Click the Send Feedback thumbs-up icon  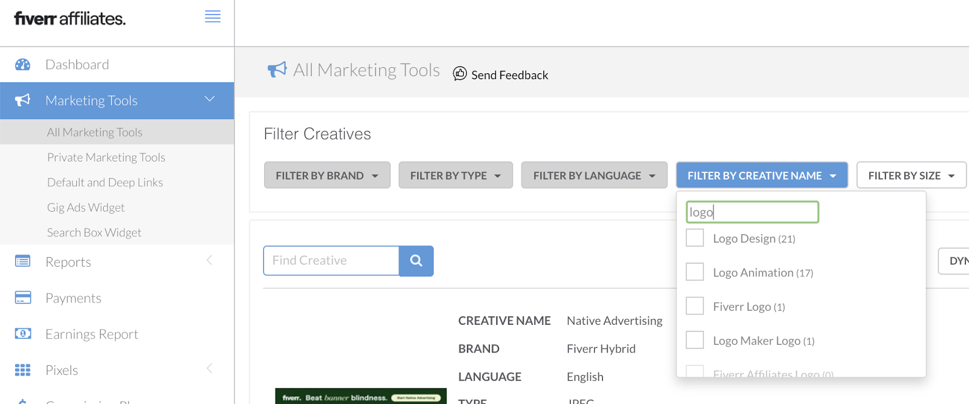[x=460, y=73]
